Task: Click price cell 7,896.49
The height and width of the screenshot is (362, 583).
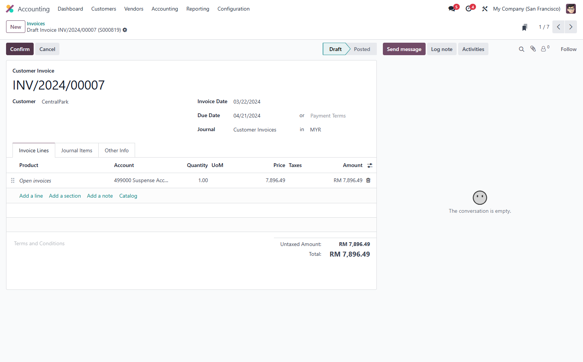Action: pyautogui.click(x=275, y=180)
